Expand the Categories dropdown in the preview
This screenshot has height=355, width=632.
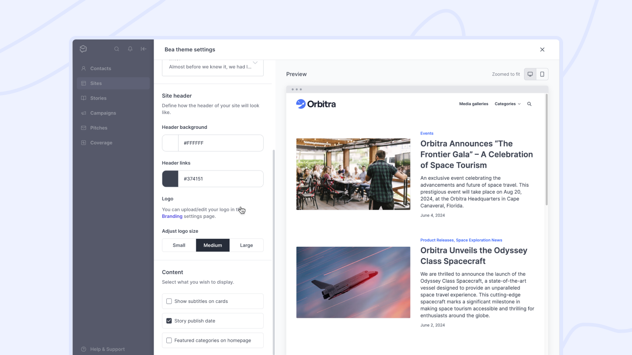pyautogui.click(x=507, y=104)
